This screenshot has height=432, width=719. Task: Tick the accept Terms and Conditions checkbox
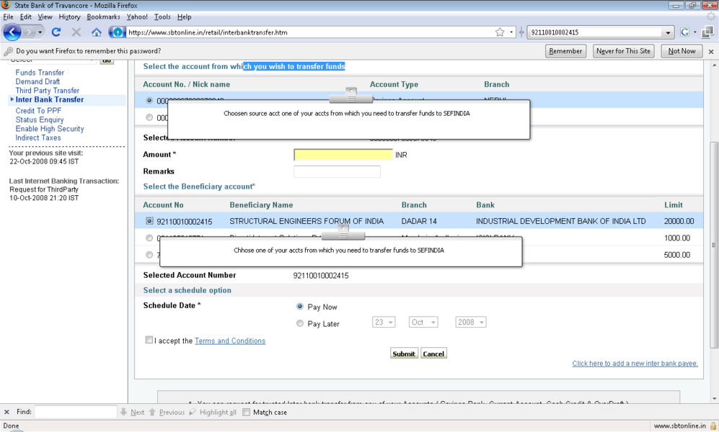[x=149, y=340]
